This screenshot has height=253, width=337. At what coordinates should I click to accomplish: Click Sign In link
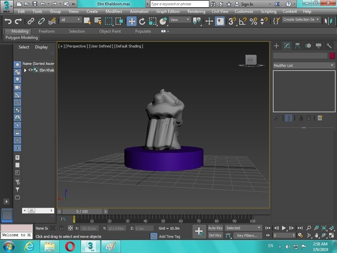[x=247, y=4]
